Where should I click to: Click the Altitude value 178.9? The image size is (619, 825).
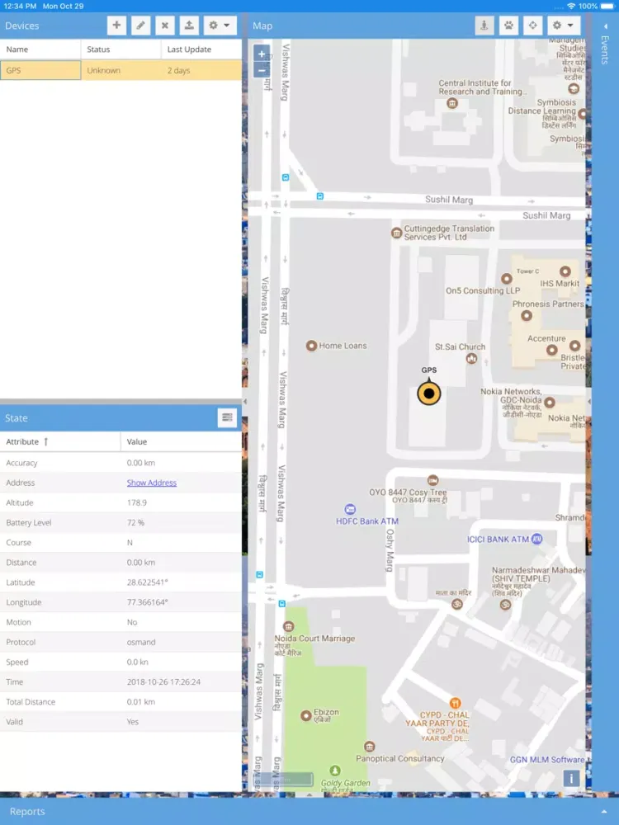point(137,502)
